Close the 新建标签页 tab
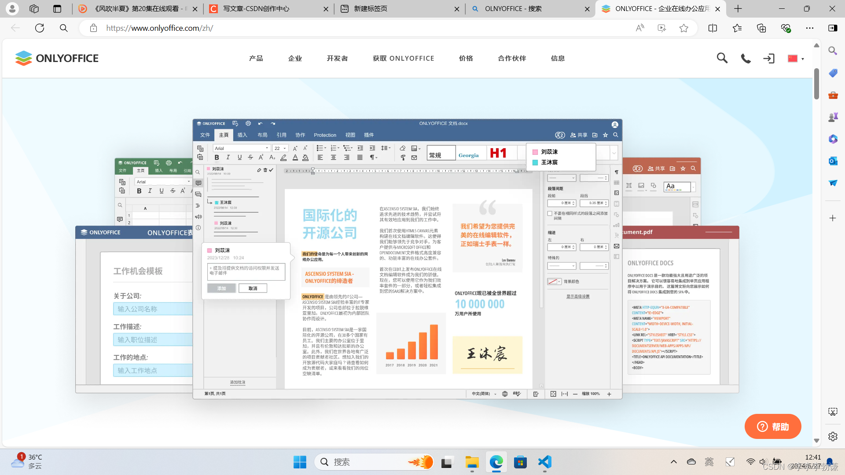The width and height of the screenshot is (845, 475). tap(457, 9)
